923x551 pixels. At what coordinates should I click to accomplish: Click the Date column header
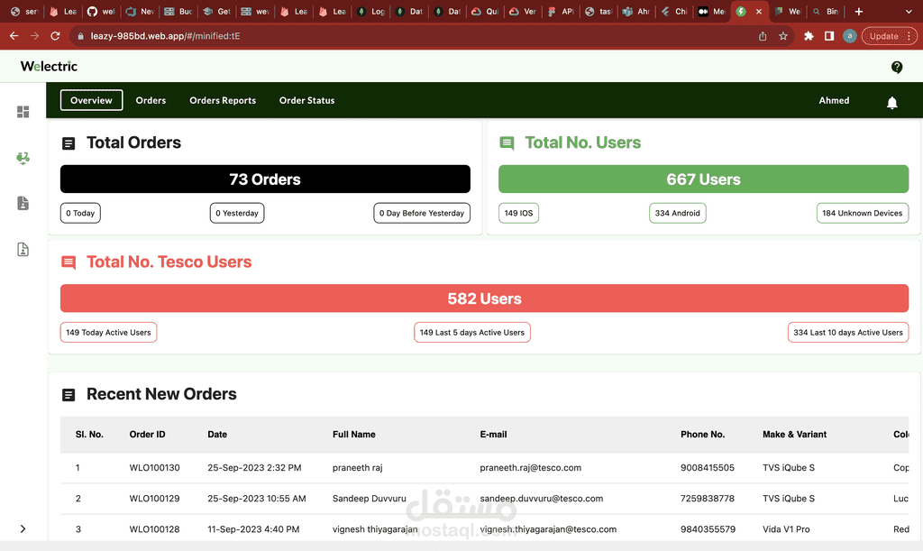click(217, 435)
